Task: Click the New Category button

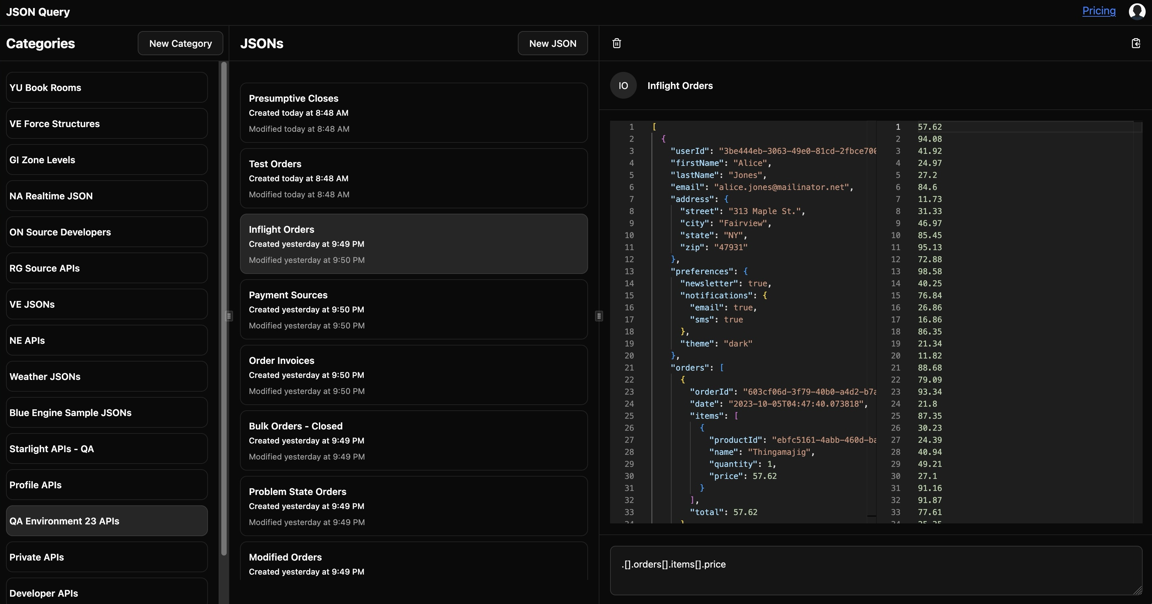Action: coord(180,43)
